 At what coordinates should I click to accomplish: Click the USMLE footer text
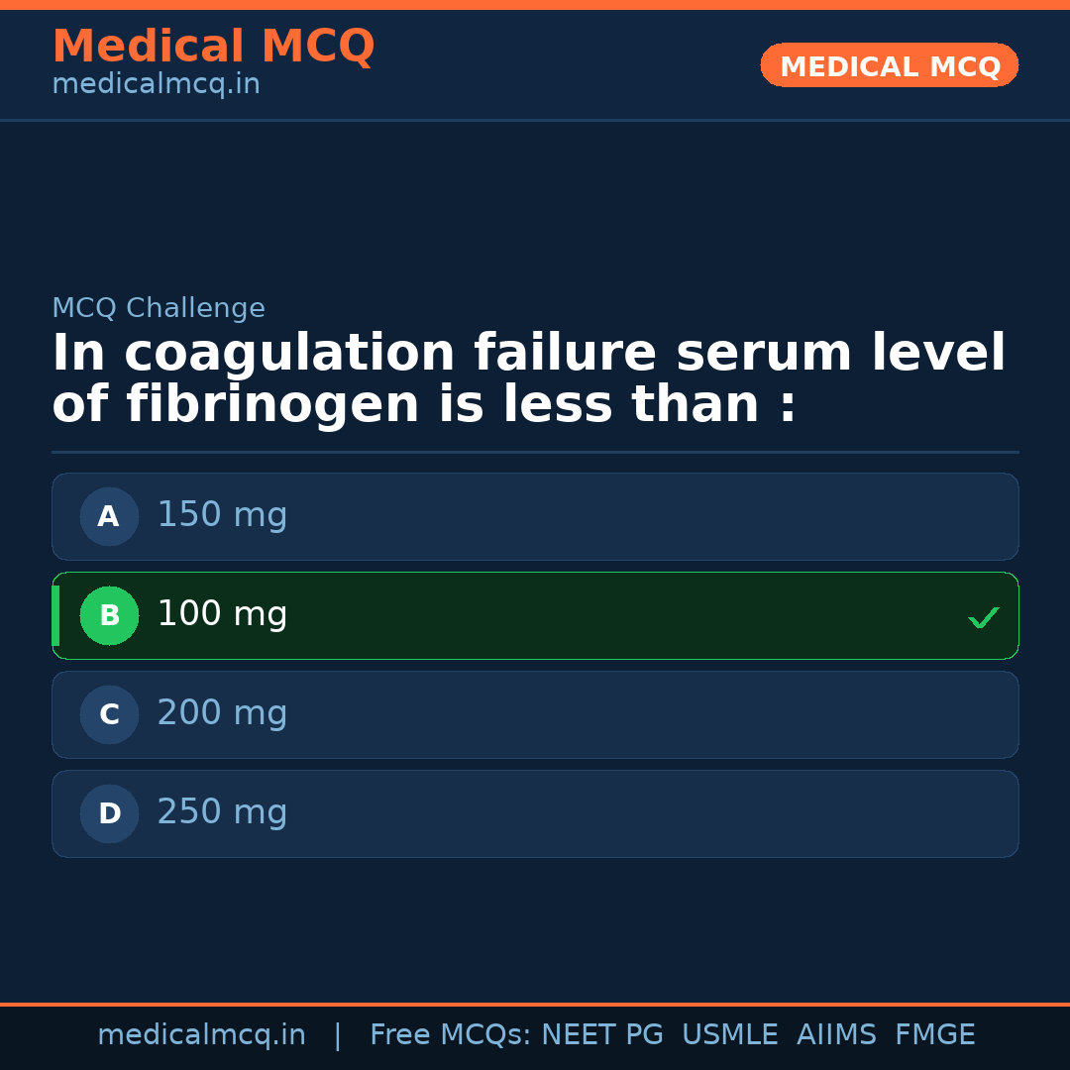(729, 1035)
